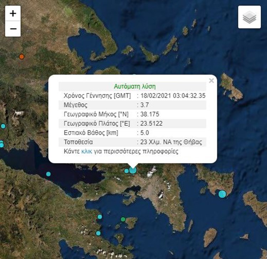
Task: Click the large cyan marker on the eastern island
Action: [222, 194]
